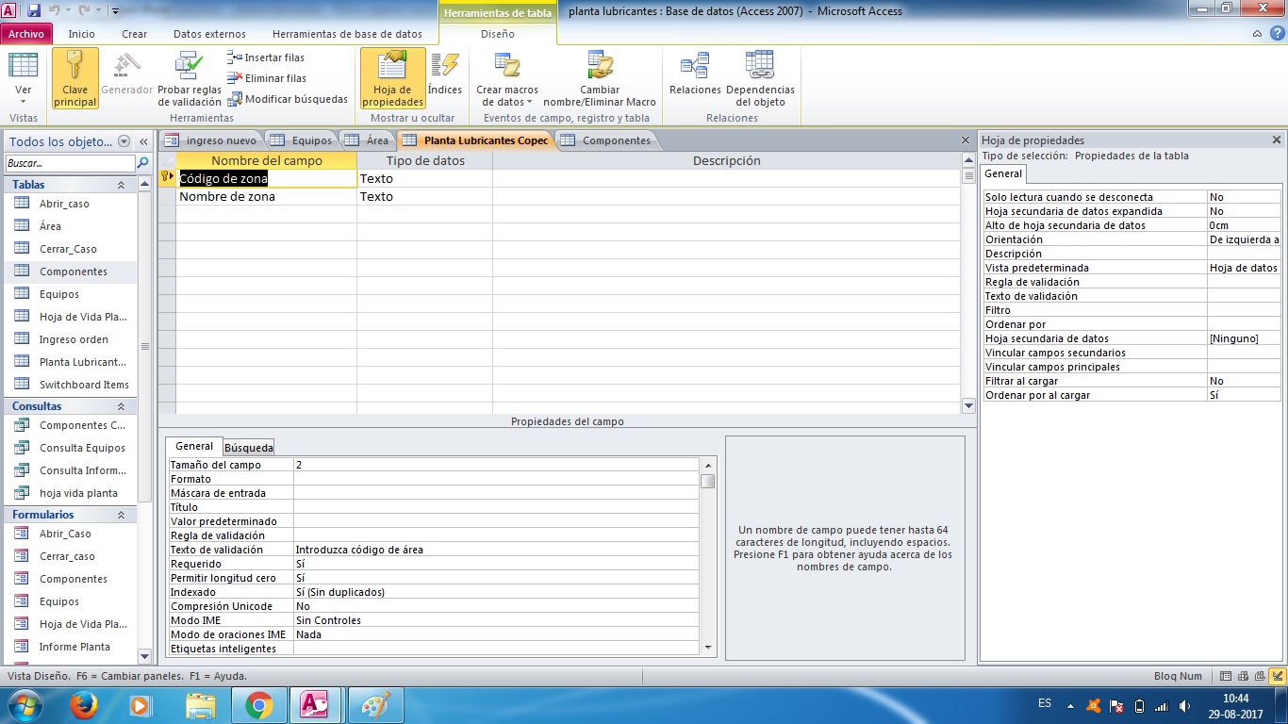
Task: Click the Texto de validación property value
Action: (496, 550)
